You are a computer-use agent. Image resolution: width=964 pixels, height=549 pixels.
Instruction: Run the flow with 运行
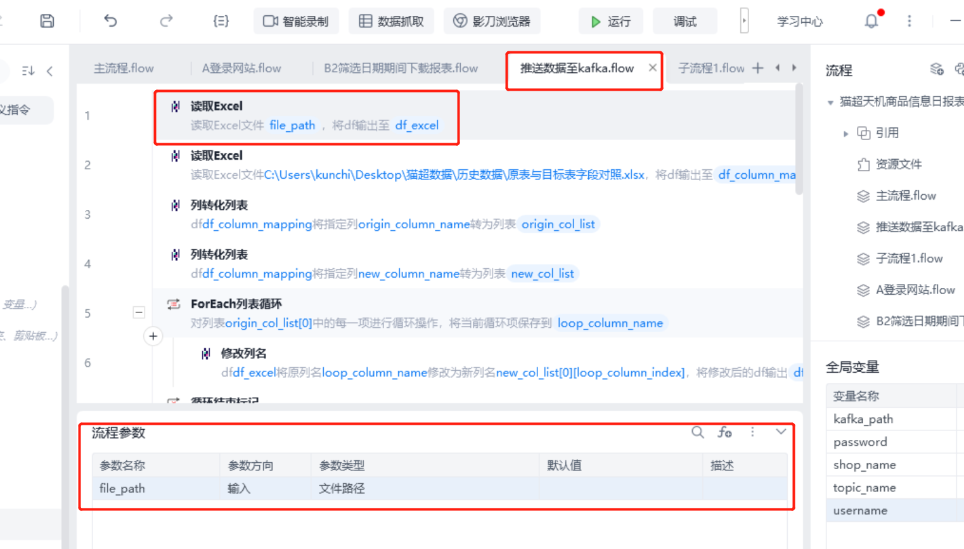(x=610, y=21)
